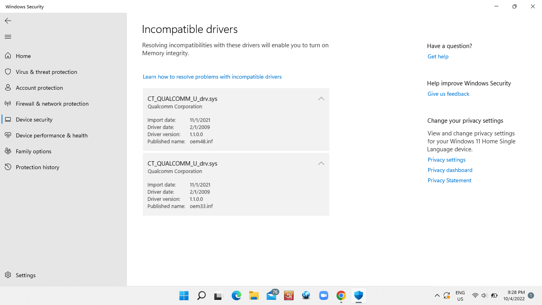542x305 pixels.
Task: Open Virus & threat protection from sidebar
Action: click(x=46, y=71)
